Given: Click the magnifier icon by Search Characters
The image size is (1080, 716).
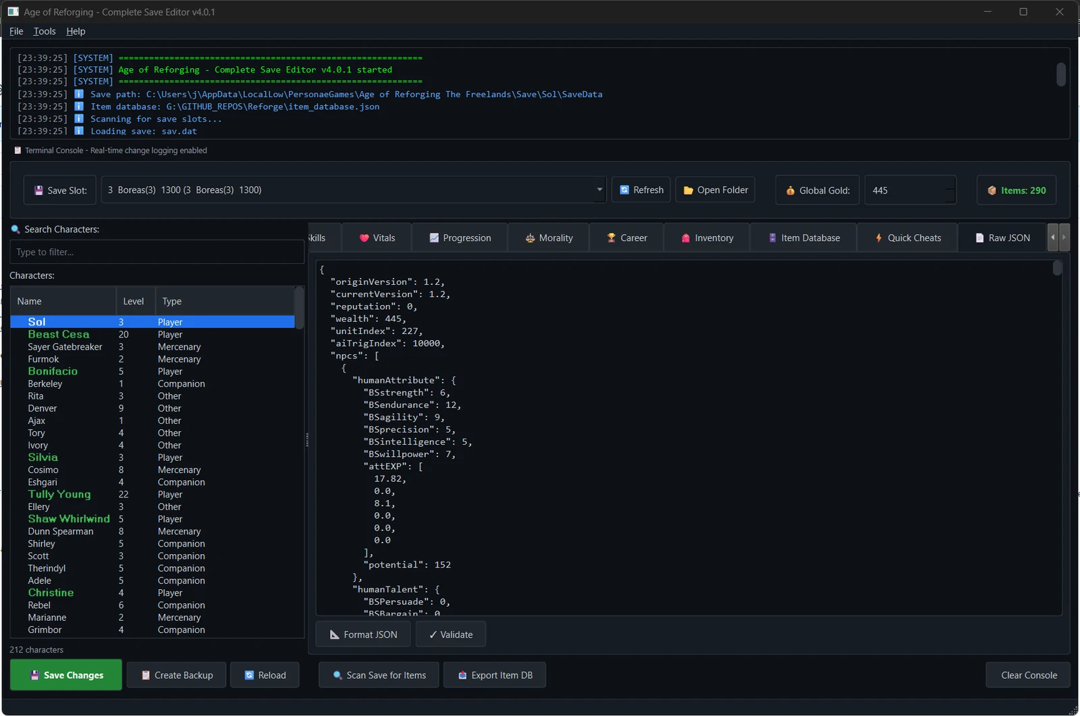Looking at the screenshot, I should pyautogui.click(x=16, y=229).
